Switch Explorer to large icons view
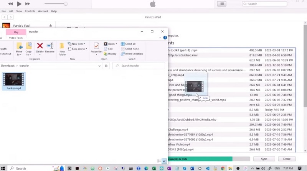This screenshot has width=307, height=171. click(164, 161)
